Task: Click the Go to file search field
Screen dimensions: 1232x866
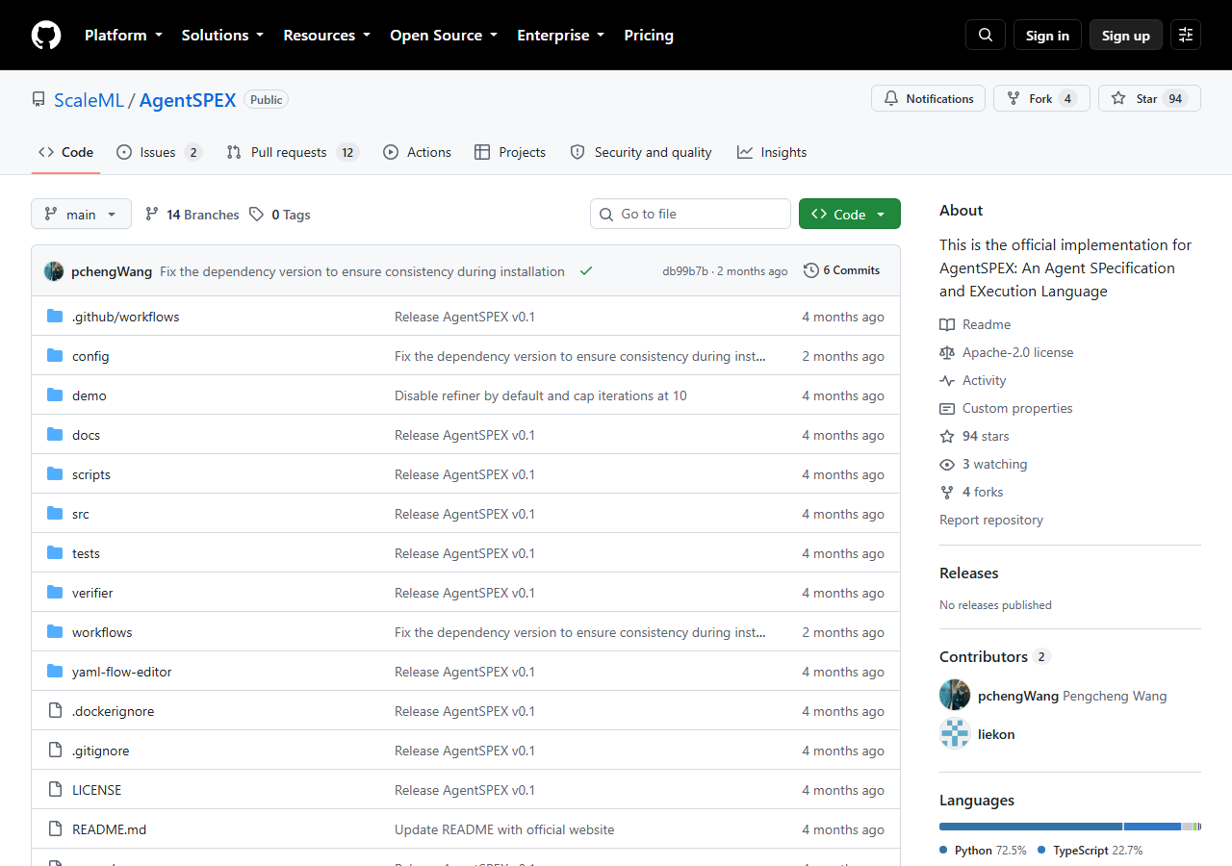Action: pos(690,214)
